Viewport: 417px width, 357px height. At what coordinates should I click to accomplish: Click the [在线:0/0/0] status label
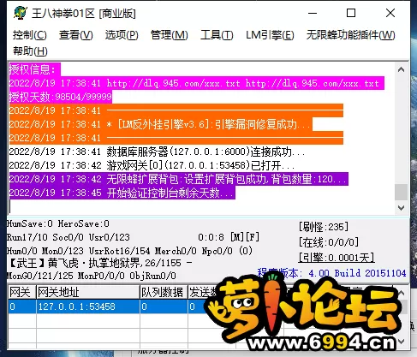click(329, 242)
